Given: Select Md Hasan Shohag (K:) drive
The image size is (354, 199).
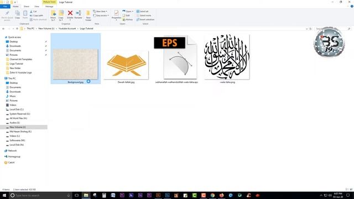Looking at the screenshot, I should tap(20, 132).
